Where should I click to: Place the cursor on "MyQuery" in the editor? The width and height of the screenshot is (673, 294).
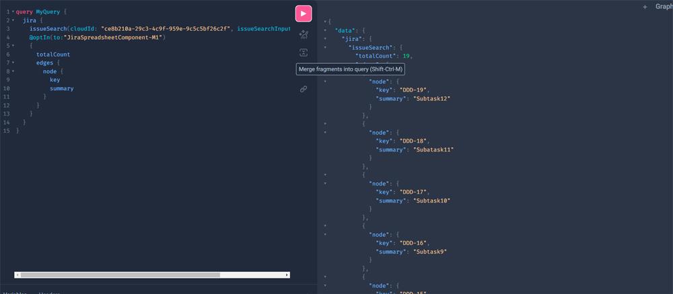pos(48,12)
